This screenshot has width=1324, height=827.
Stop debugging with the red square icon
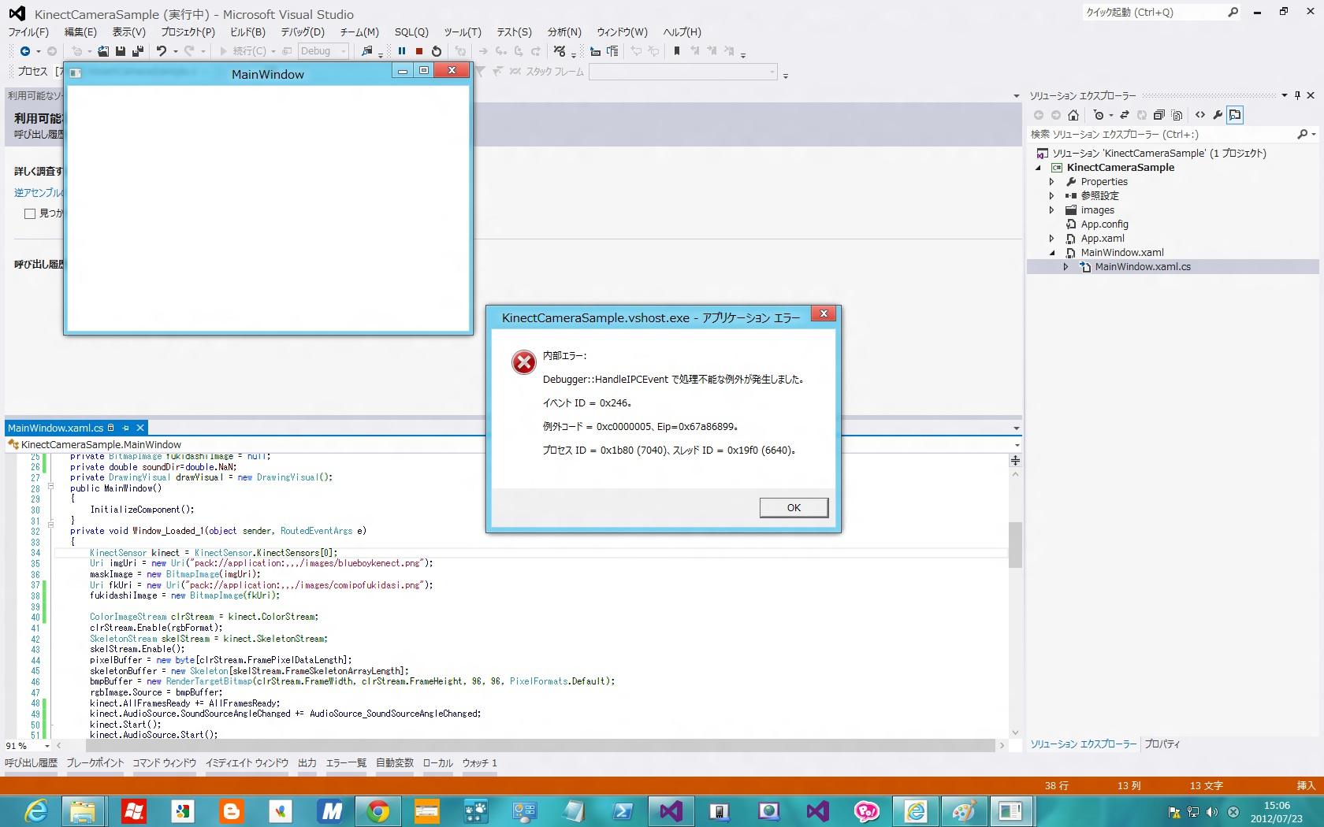click(419, 51)
